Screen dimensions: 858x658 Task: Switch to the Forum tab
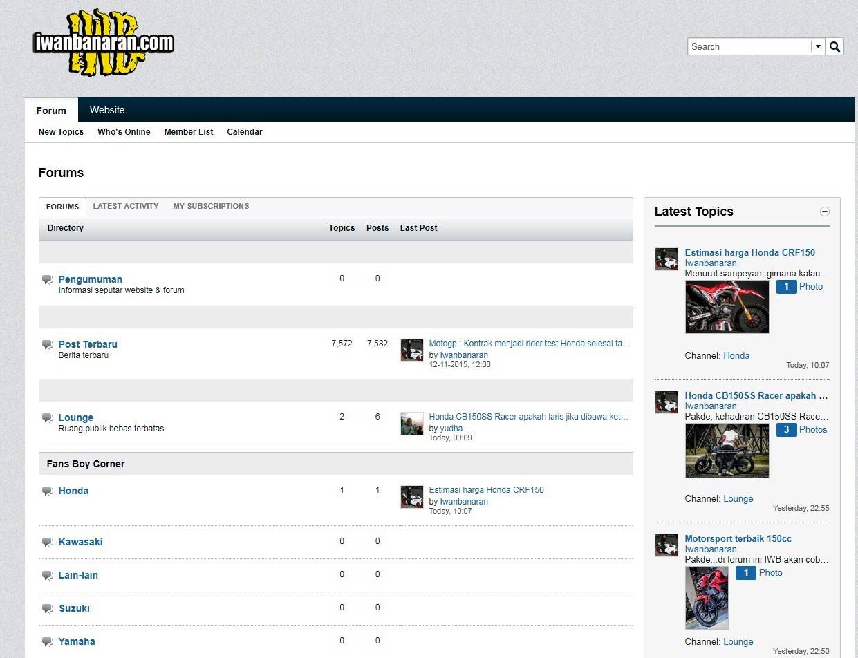click(x=51, y=110)
